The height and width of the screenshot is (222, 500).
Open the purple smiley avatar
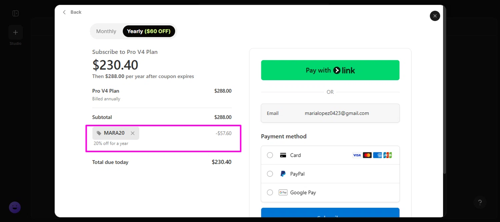pos(15,207)
